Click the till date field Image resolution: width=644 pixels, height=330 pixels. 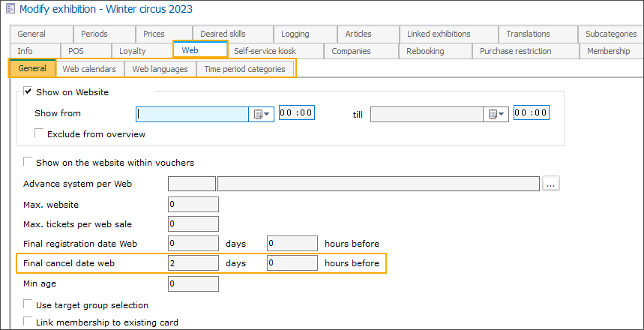pyautogui.click(x=427, y=114)
